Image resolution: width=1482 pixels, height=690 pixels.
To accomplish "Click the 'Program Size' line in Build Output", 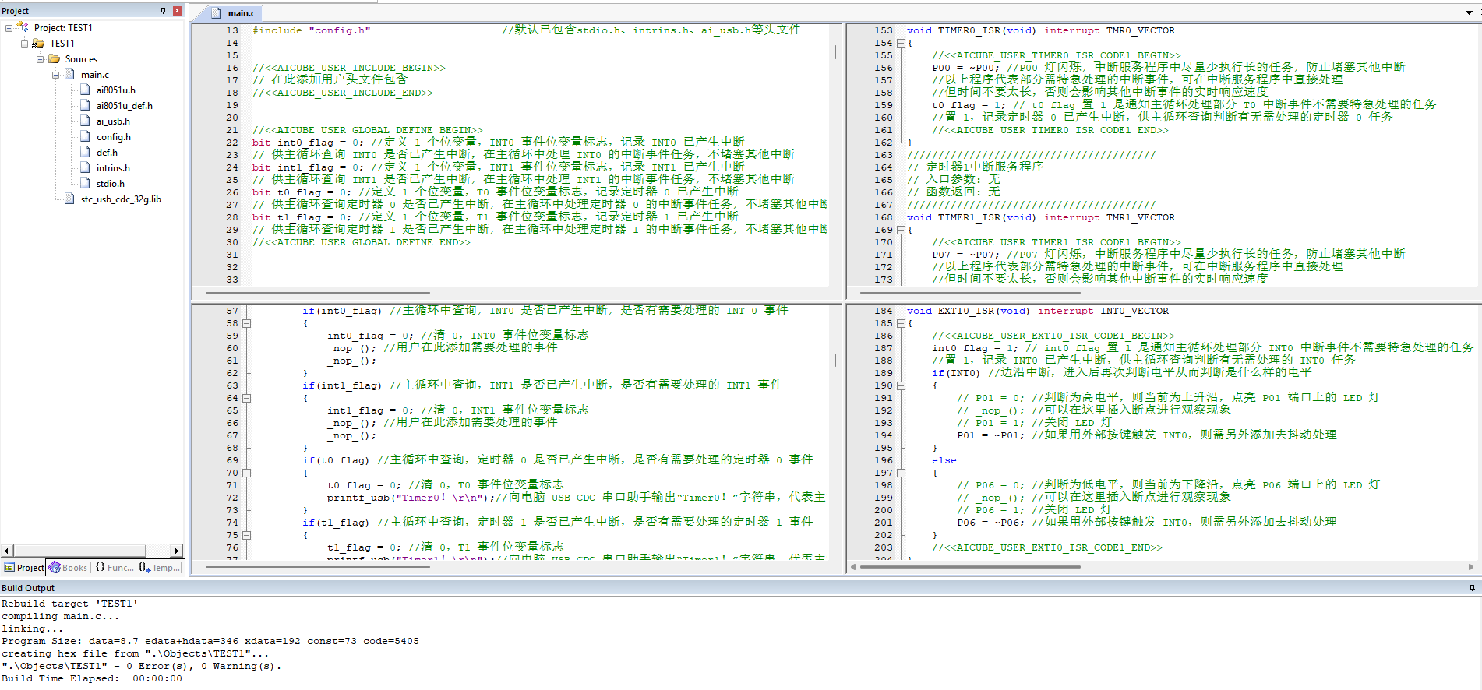I will pos(210,642).
